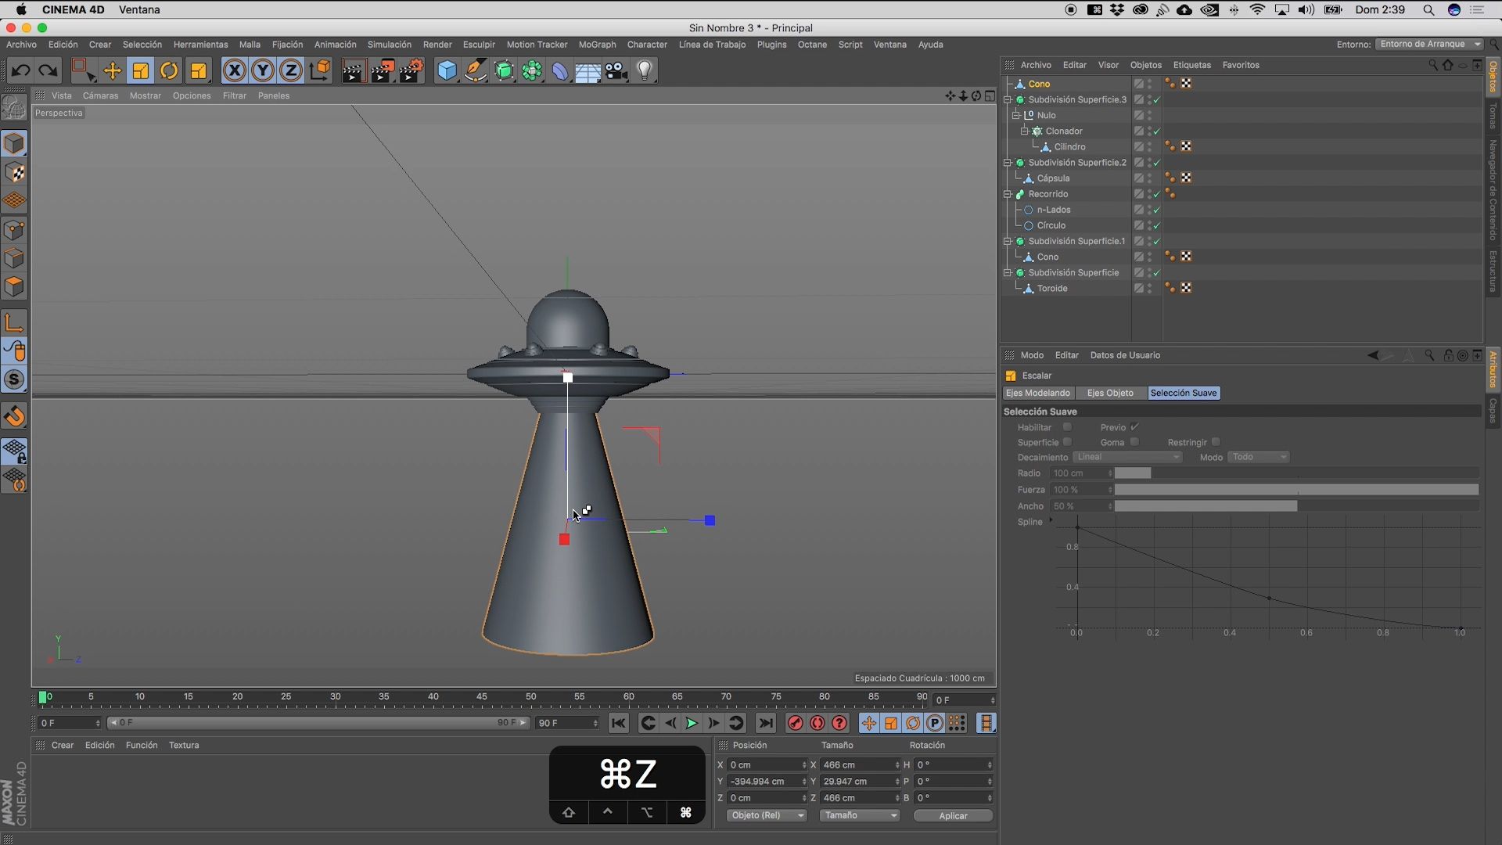The width and height of the screenshot is (1502, 845).
Task: Collapse Subdivisión Superficie.3 tree node
Action: coord(1008,99)
